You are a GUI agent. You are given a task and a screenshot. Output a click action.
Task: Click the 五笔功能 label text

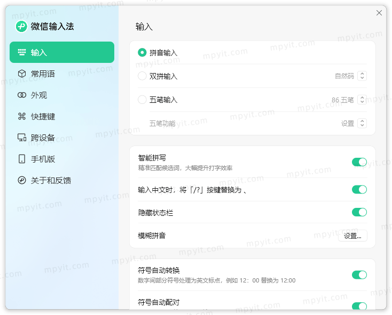pos(162,123)
